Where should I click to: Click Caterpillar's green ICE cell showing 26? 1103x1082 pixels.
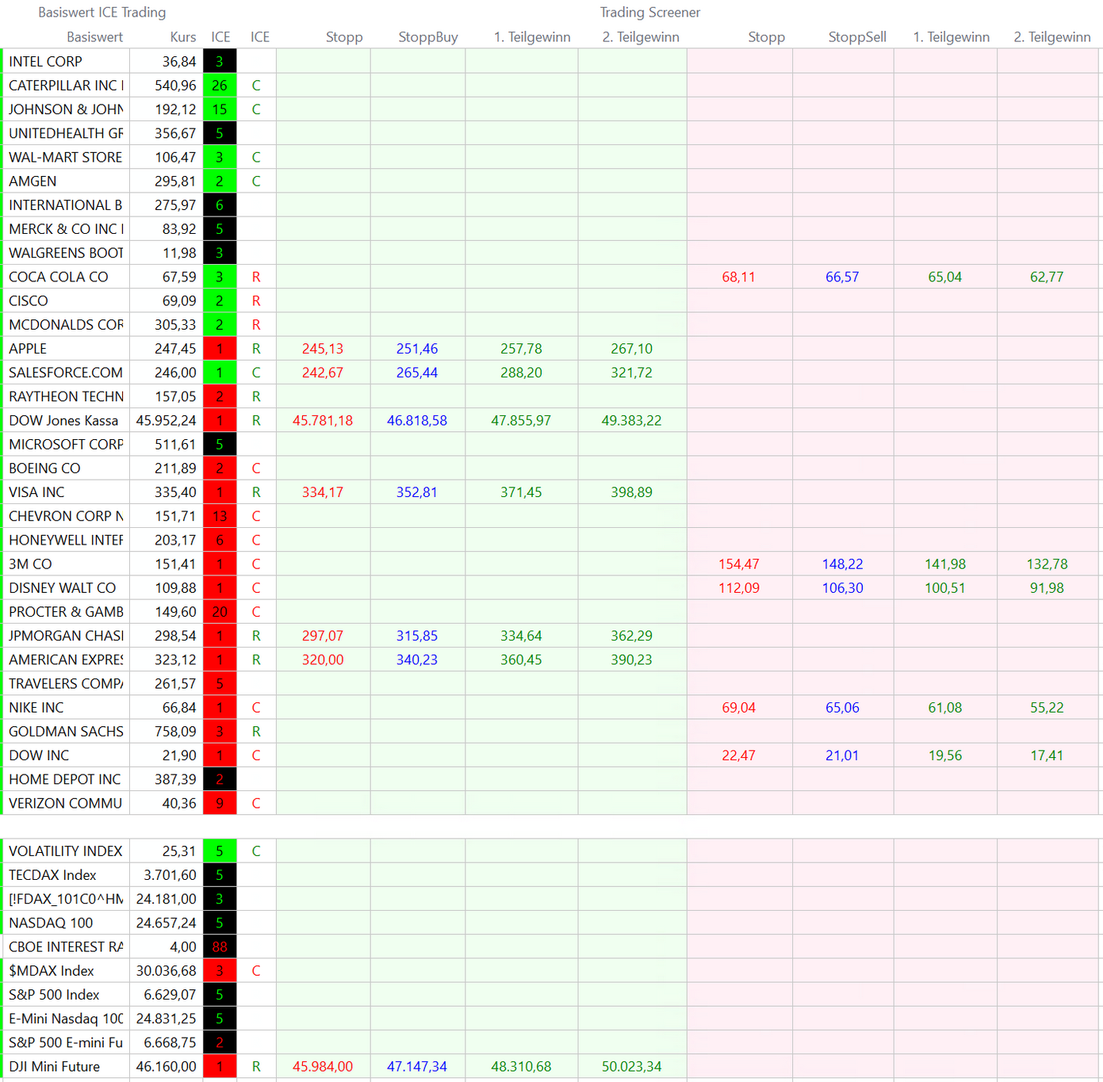click(220, 86)
